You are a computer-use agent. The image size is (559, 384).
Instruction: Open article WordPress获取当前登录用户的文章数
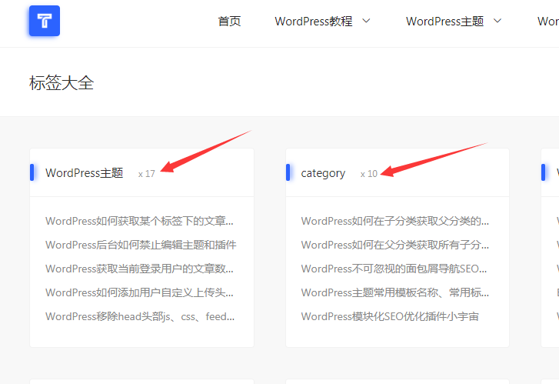[x=139, y=269]
